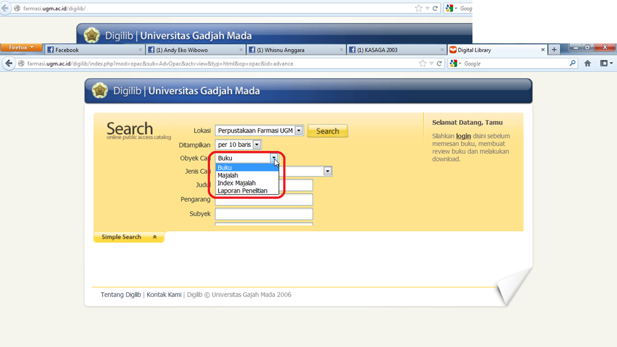Click back arrow in background browser window

5,8
